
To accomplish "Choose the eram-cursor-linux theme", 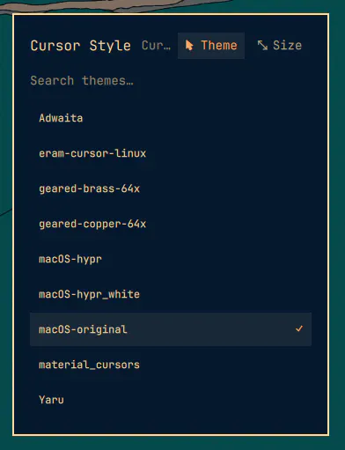I will click(171, 153).
